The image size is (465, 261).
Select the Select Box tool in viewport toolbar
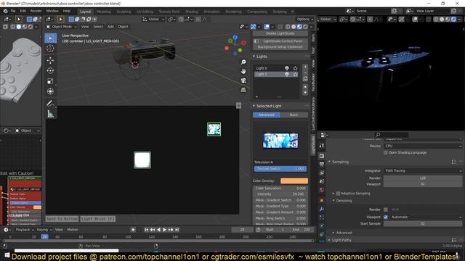coord(50,38)
